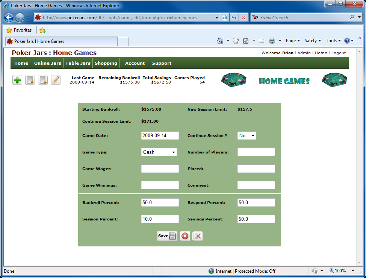This screenshot has width=366, height=278.
Task: Click the RSS feeds icon
Action: (246, 41)
